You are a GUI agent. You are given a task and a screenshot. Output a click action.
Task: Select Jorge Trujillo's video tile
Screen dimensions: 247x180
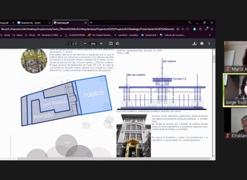pos(236,90)
